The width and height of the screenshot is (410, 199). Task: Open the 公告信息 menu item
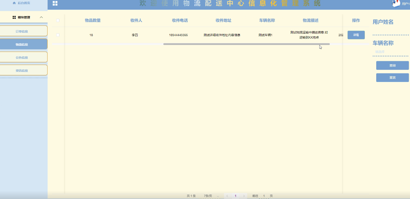(x=23, y=57)
